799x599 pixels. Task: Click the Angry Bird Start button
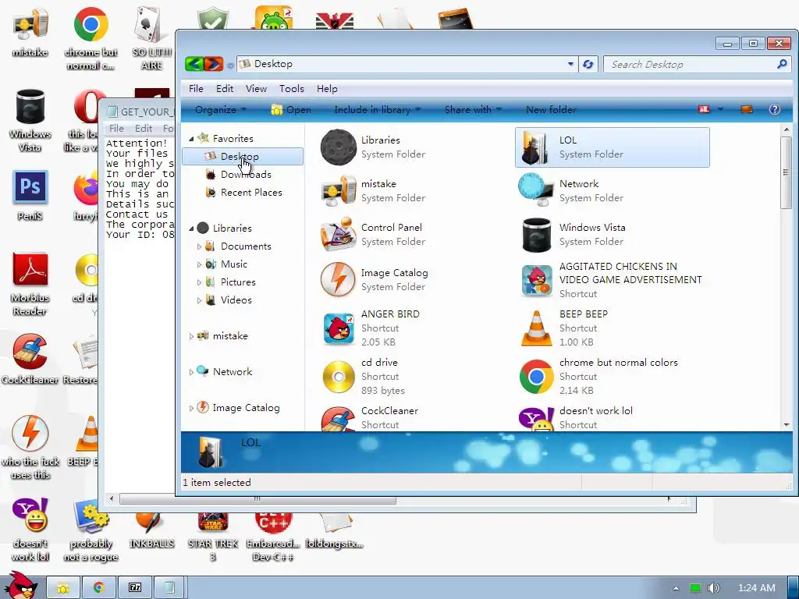pos(21,586)
